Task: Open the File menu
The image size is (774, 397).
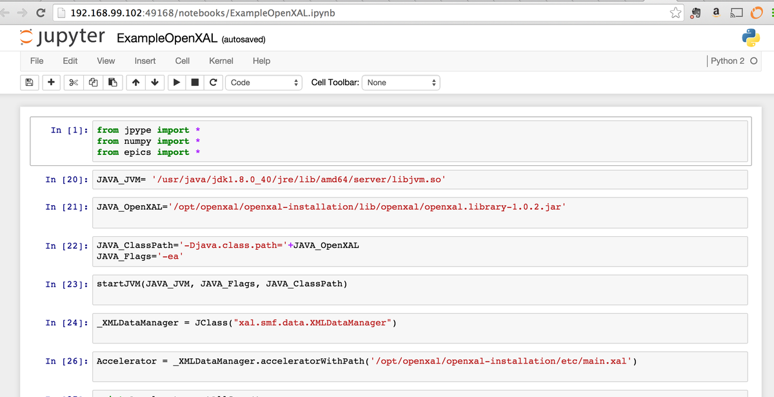Action: click(x=37, y=61)
